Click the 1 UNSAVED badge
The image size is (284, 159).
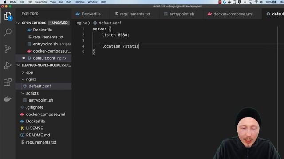point(59,23)
